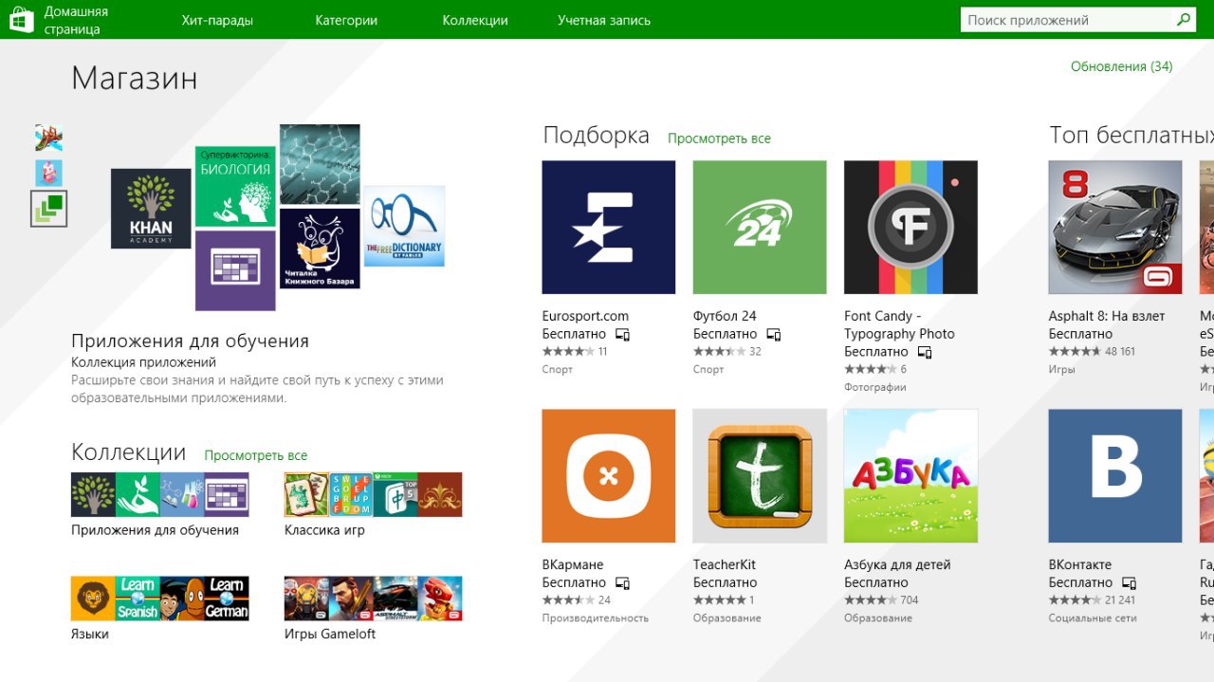Click the Обновления (34) link
Viewport: 1214px width, 682px height.
(x=1122, y=66)
